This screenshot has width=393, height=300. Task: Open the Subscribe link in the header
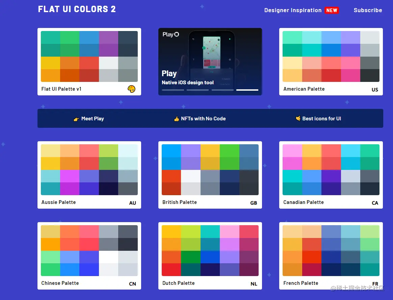point(368,10)
